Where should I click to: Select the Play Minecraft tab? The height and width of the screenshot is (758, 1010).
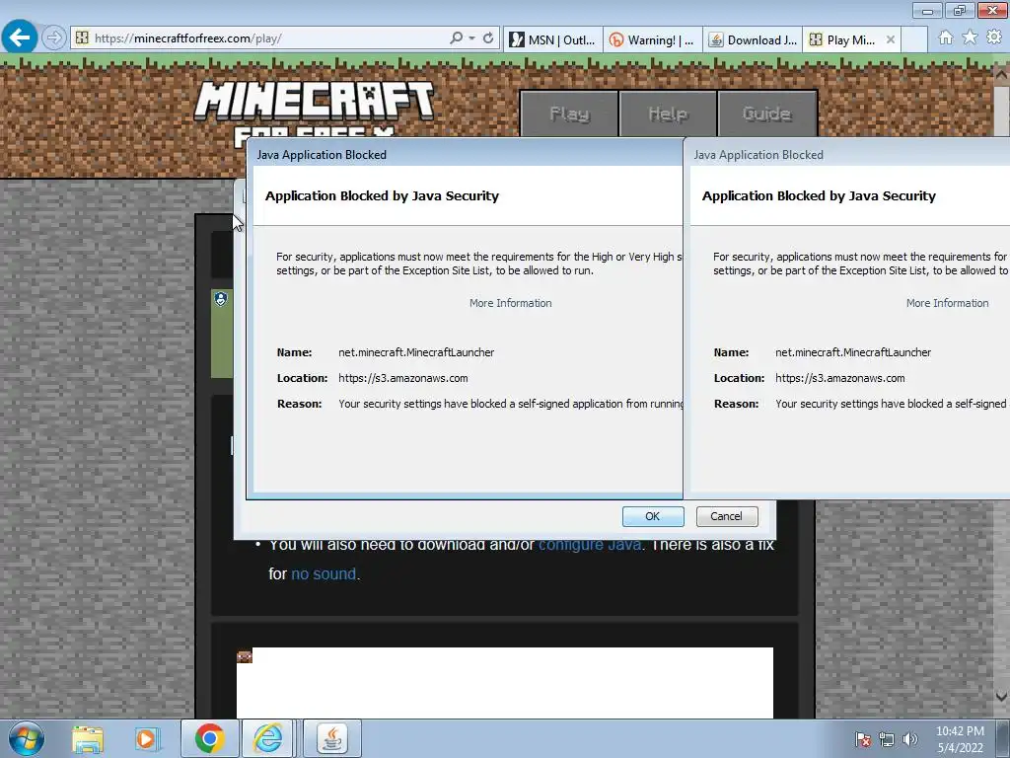pos(844,39)
